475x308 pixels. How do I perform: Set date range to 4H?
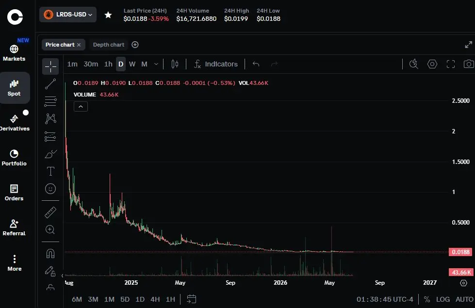[155, 299]
